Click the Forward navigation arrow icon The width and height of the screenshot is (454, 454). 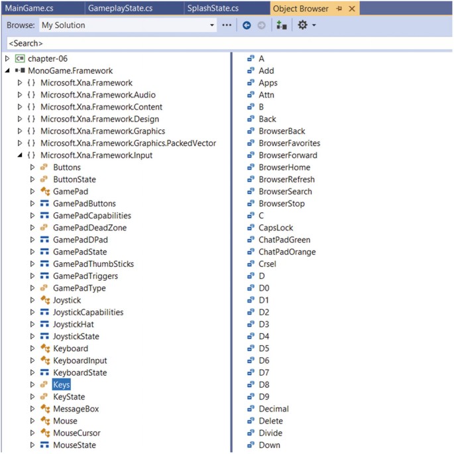(x=261, y=25)
